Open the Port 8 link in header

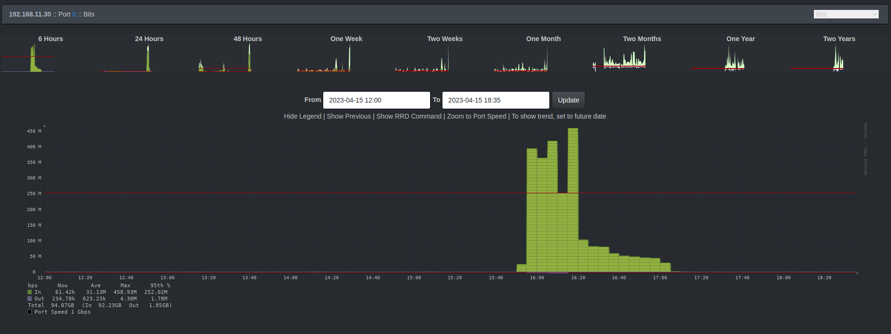click(74, 14)
